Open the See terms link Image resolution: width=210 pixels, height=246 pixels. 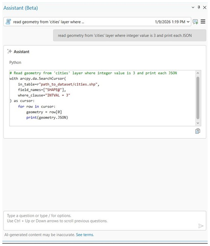(85, 235)
